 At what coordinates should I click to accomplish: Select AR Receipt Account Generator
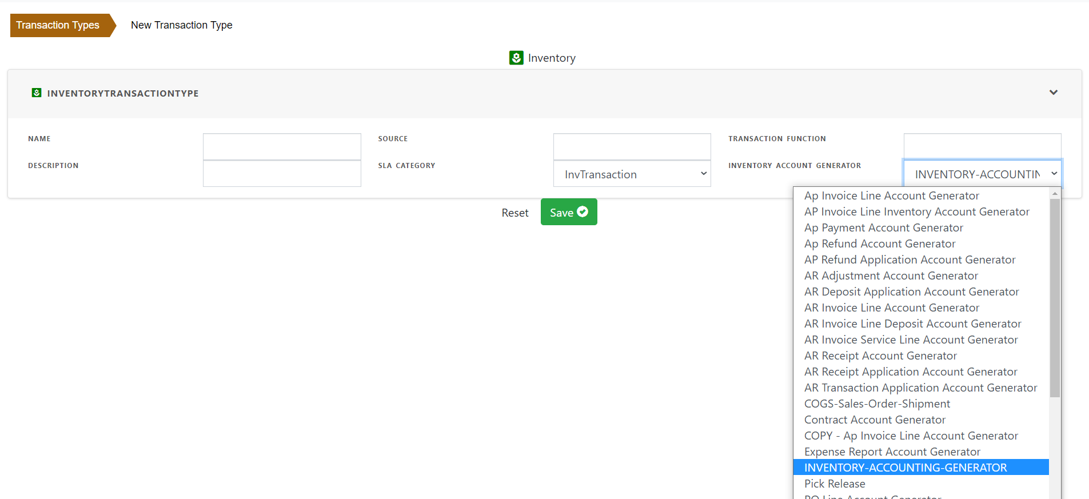click(921, 356)
